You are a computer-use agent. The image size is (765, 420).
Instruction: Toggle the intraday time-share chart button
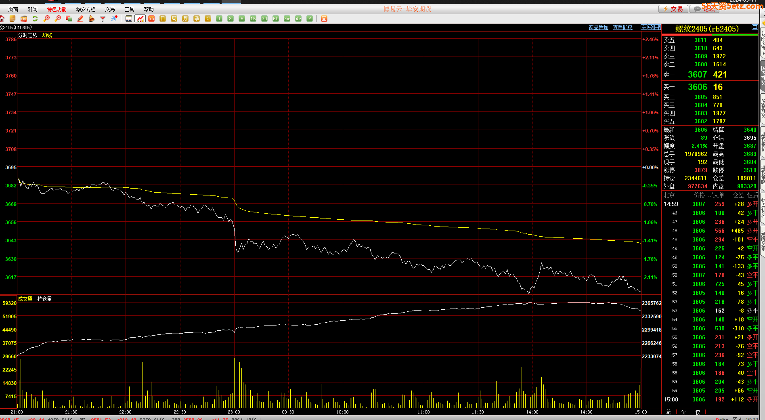point(140,19)
